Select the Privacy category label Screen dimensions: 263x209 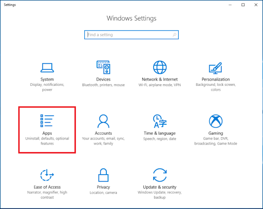tap(103, 187)
